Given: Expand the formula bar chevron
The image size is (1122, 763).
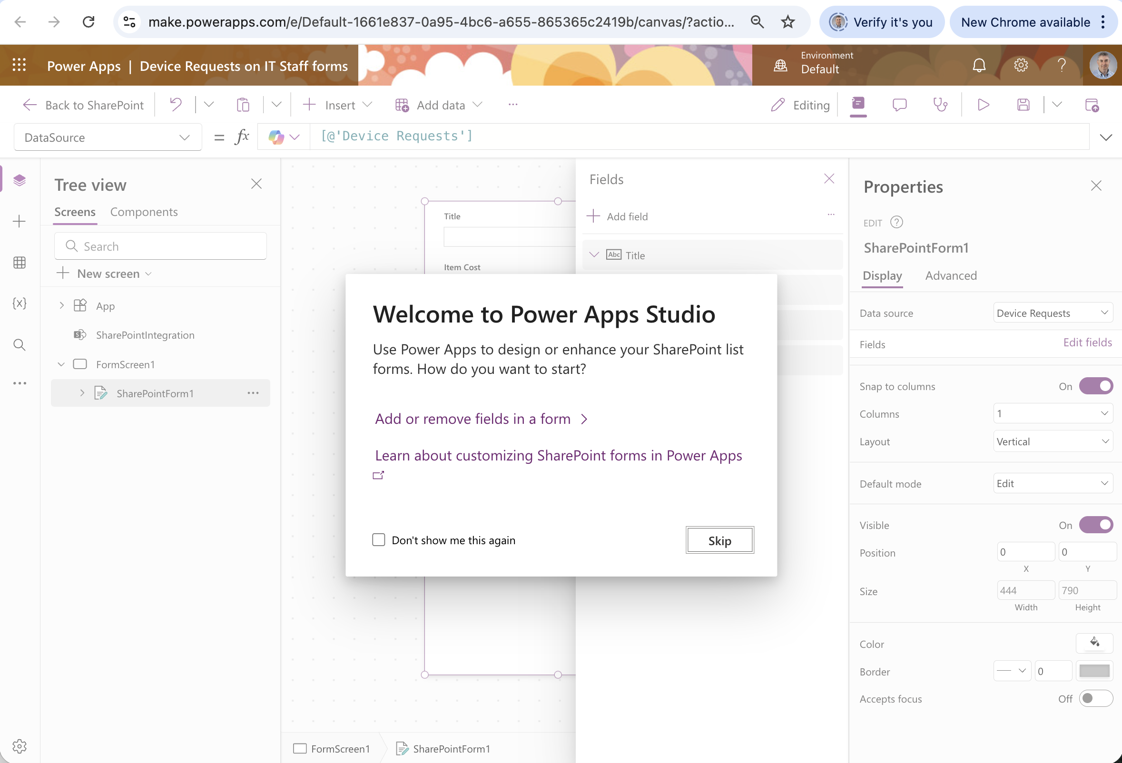Looking at the screenshot, I should pos(1106,137).
